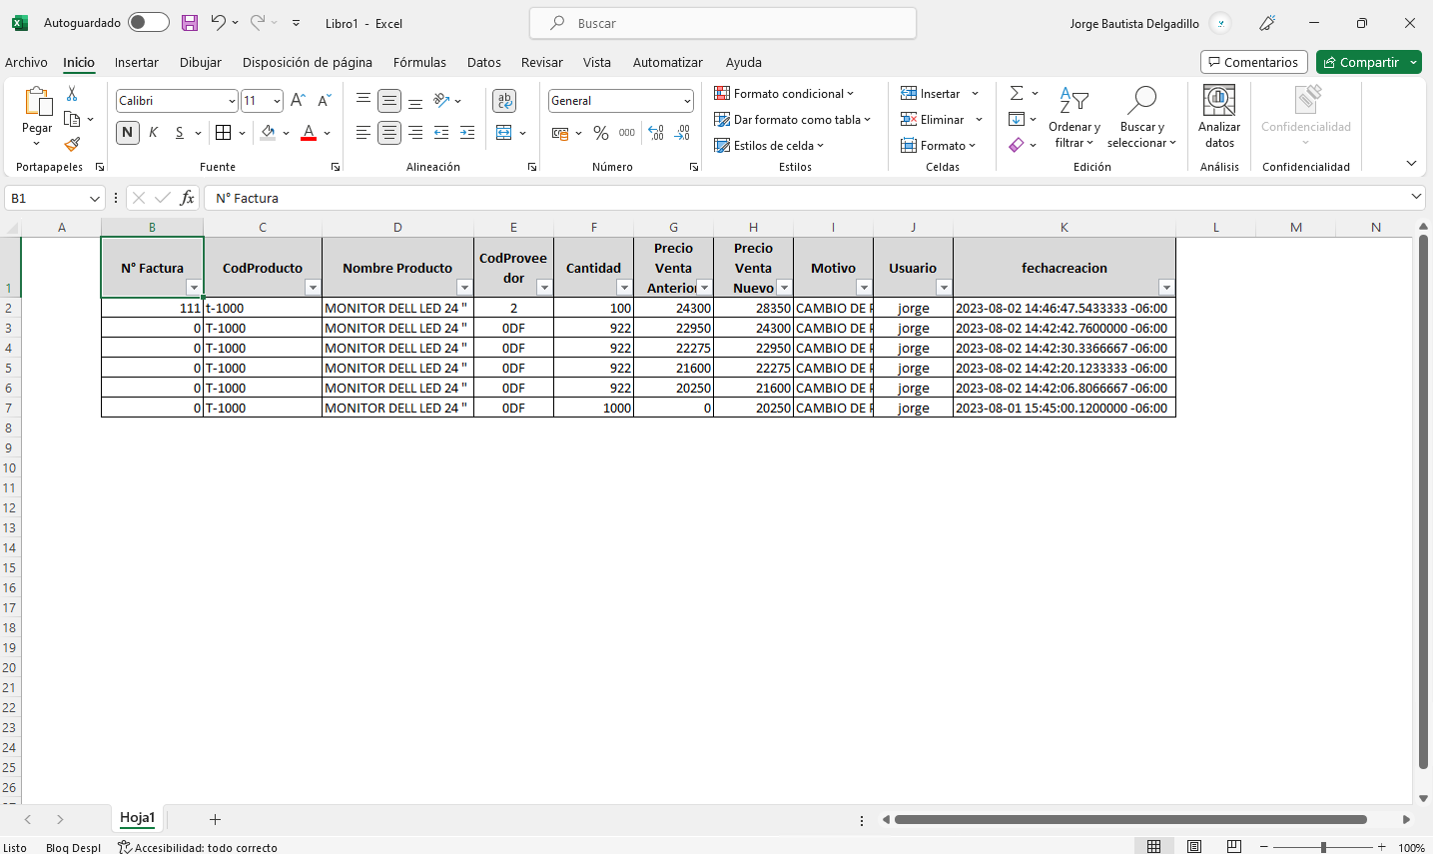Add a new sheet with plus button
1433x854 pixels.
pyautogui.click(x=215, y=819)
